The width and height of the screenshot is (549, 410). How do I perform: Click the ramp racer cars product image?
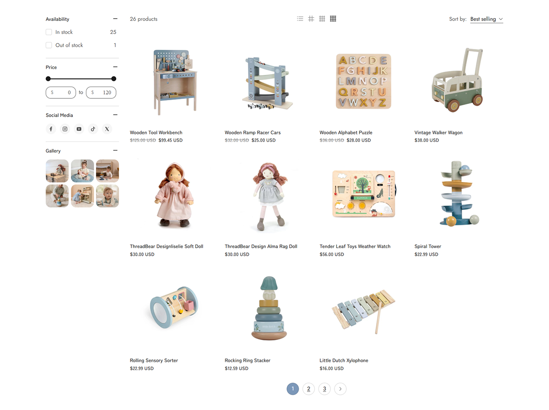[x=269, y=84]
